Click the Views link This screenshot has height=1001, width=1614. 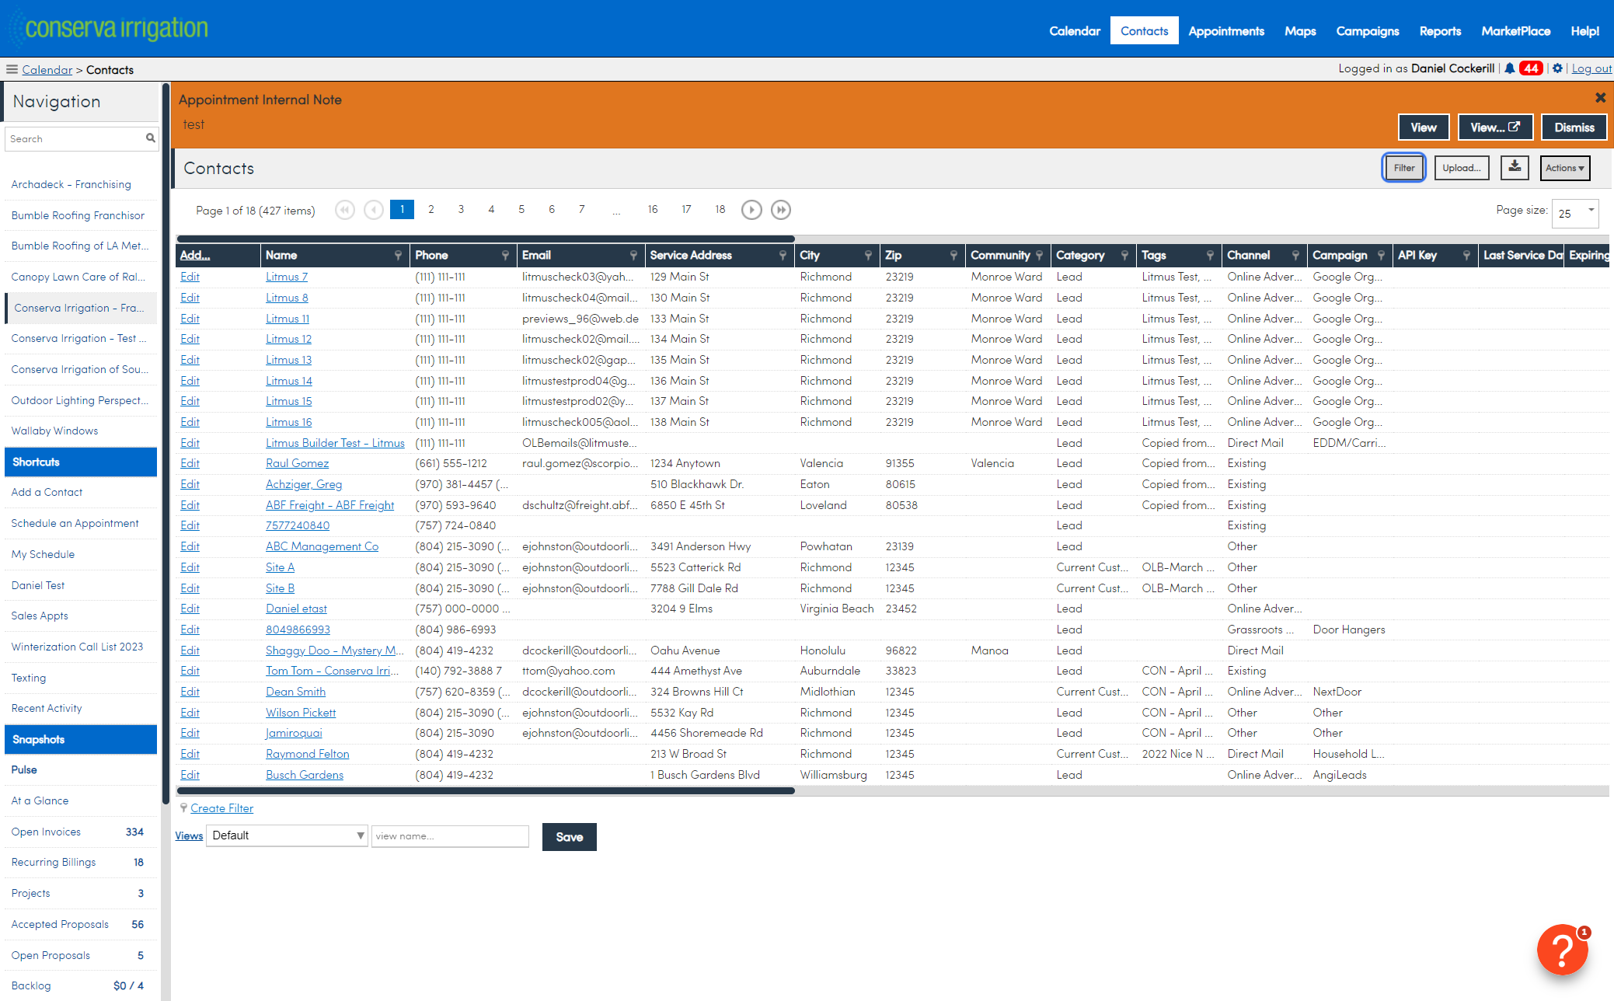coord(189,836)
